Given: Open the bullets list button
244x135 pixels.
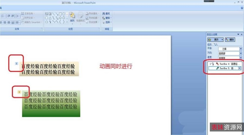Looking at the screenshot, I should (3, 16).
